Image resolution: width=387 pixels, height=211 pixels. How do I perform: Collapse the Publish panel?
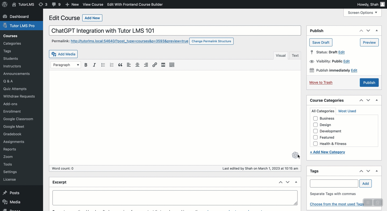pyautogui.click(x=377, y=31)
